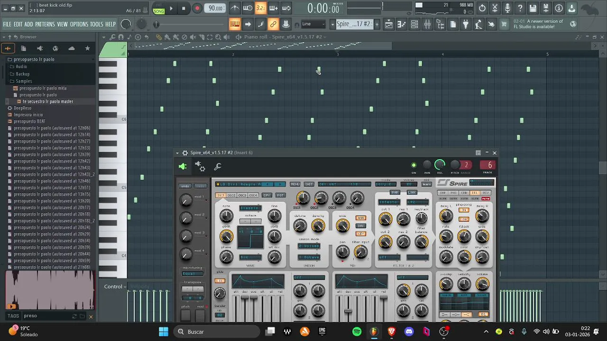The height and width of the screenshot is (341, 607).
Task: Save project with floppy disk icon
Action: point(533,8)
